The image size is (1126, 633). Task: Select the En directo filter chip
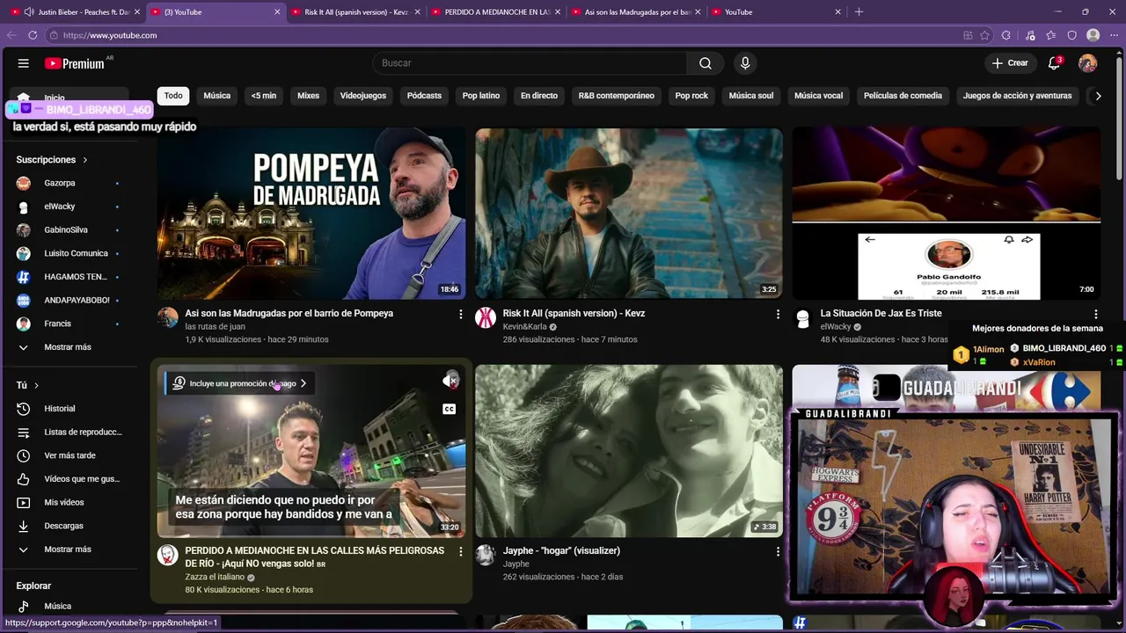539,96
